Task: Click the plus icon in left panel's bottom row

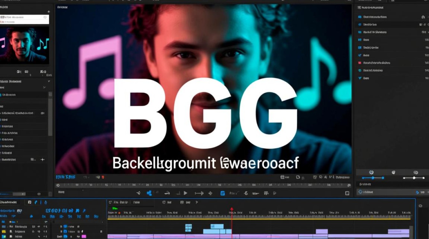Action: tap(43, 159)
